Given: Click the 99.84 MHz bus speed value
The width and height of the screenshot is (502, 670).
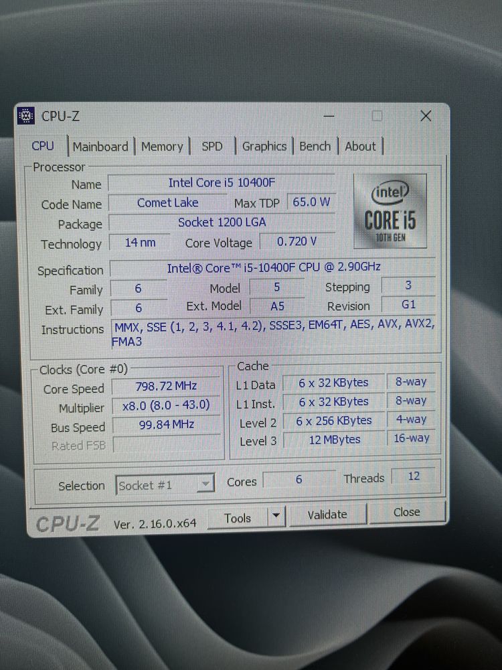Looking at the screenshot, I should (x=167, y=424).
